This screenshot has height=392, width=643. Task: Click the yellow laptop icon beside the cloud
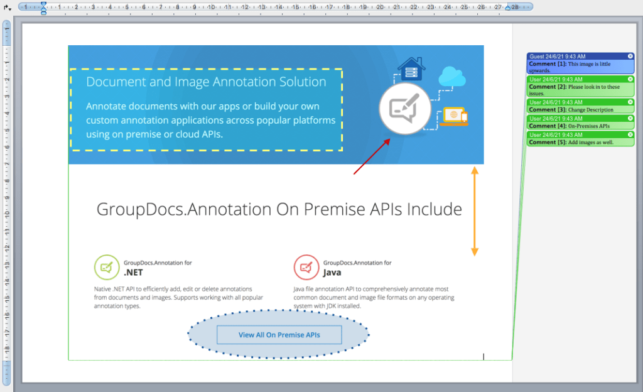(x=453, y=115)
